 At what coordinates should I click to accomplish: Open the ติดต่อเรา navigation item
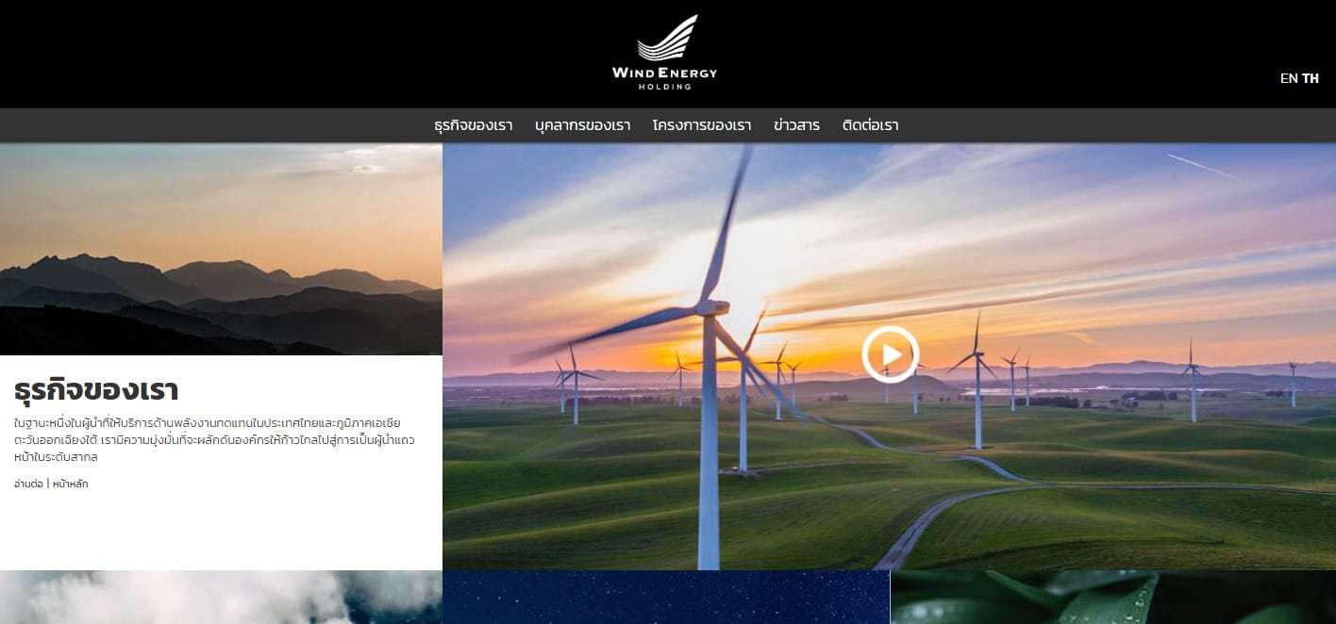[x=870, y=125]
